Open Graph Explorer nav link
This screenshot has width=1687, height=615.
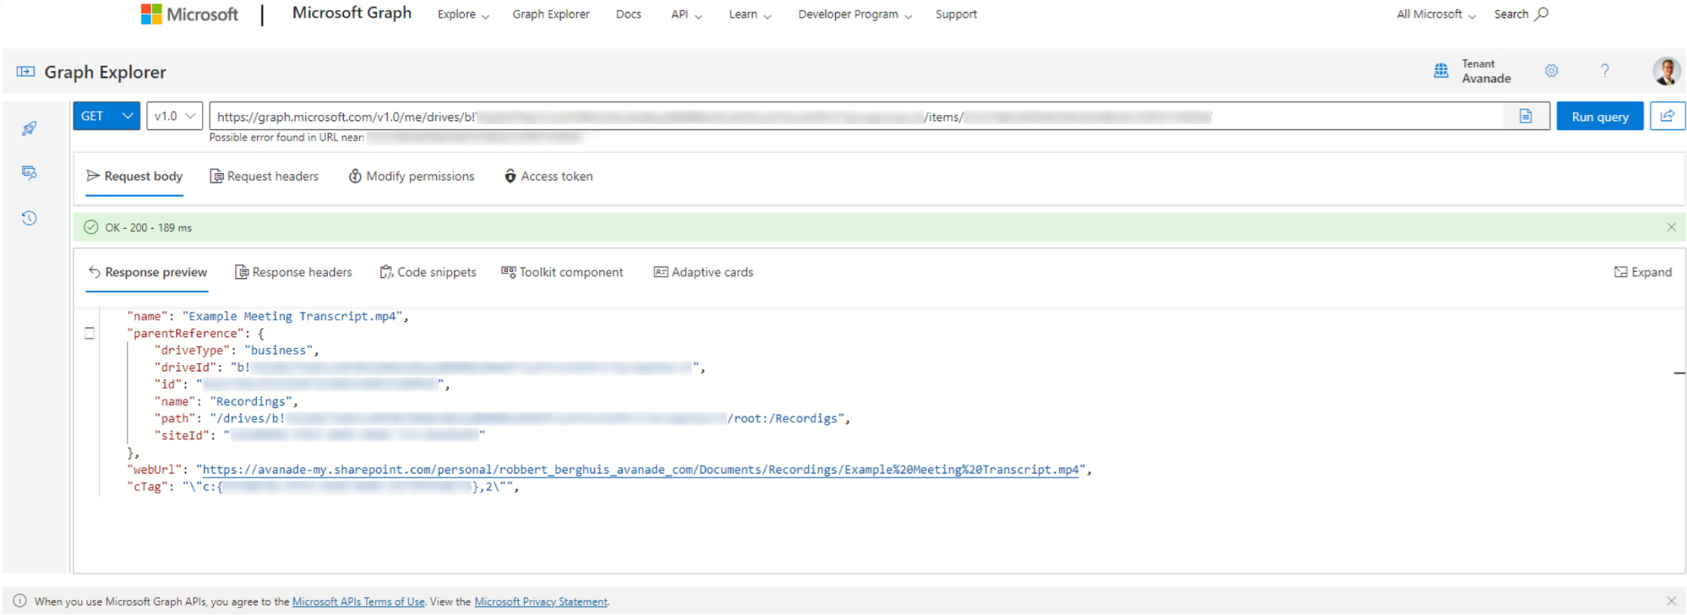pyautogui.click(x=551, y=14)
